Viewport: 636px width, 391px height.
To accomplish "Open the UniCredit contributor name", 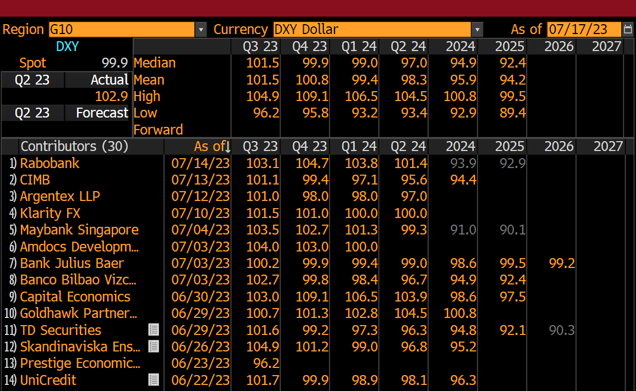I will pos(48,379).
